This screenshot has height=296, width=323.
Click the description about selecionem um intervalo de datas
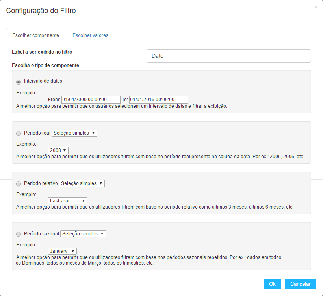point(122,106)
